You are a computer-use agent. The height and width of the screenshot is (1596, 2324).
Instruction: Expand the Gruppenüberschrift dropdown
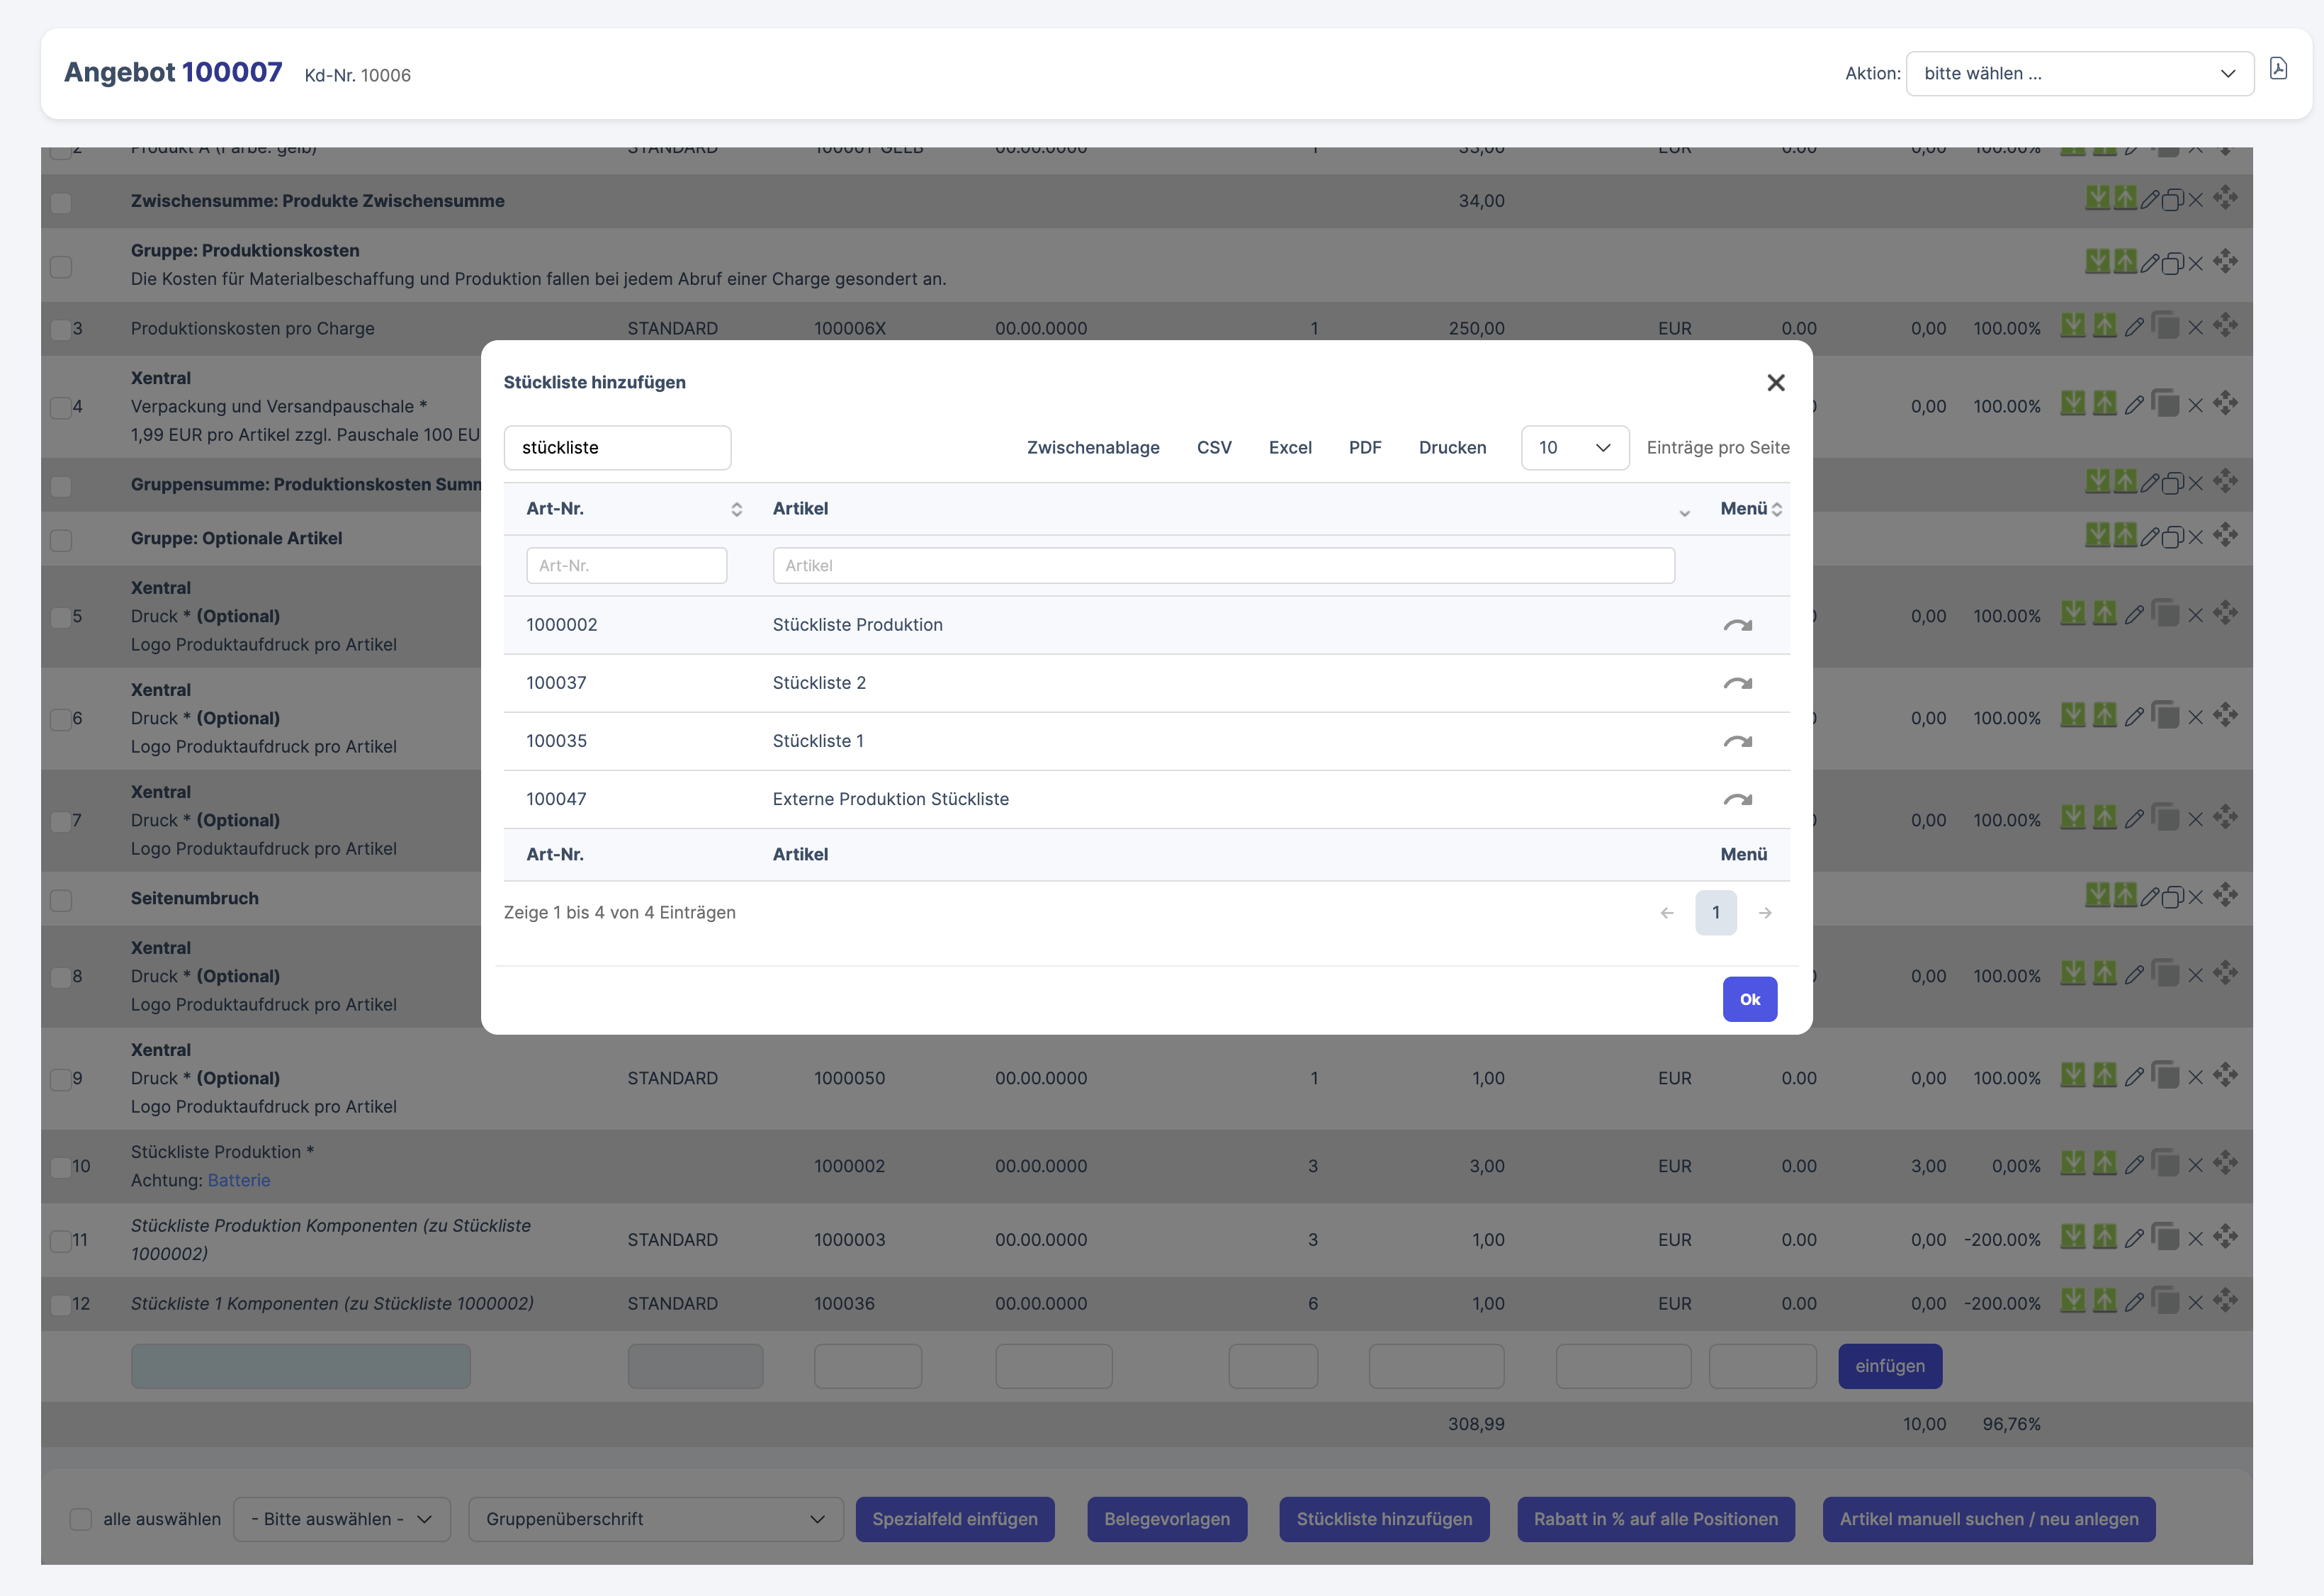pyautogui.click(x=655, y=1519)
